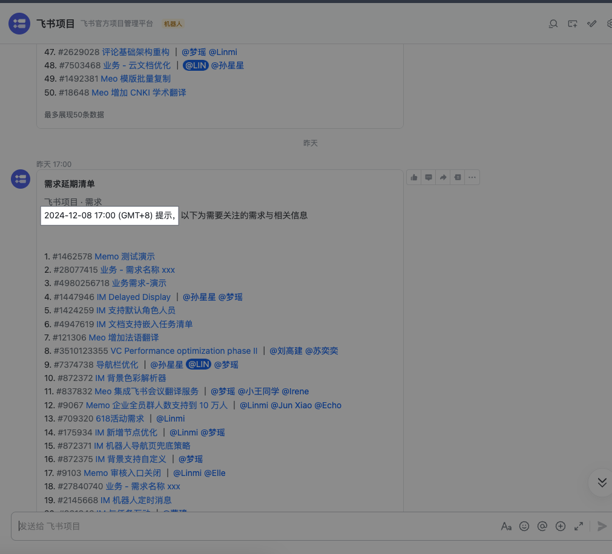Click the 飞书项目 chat title

56,24
